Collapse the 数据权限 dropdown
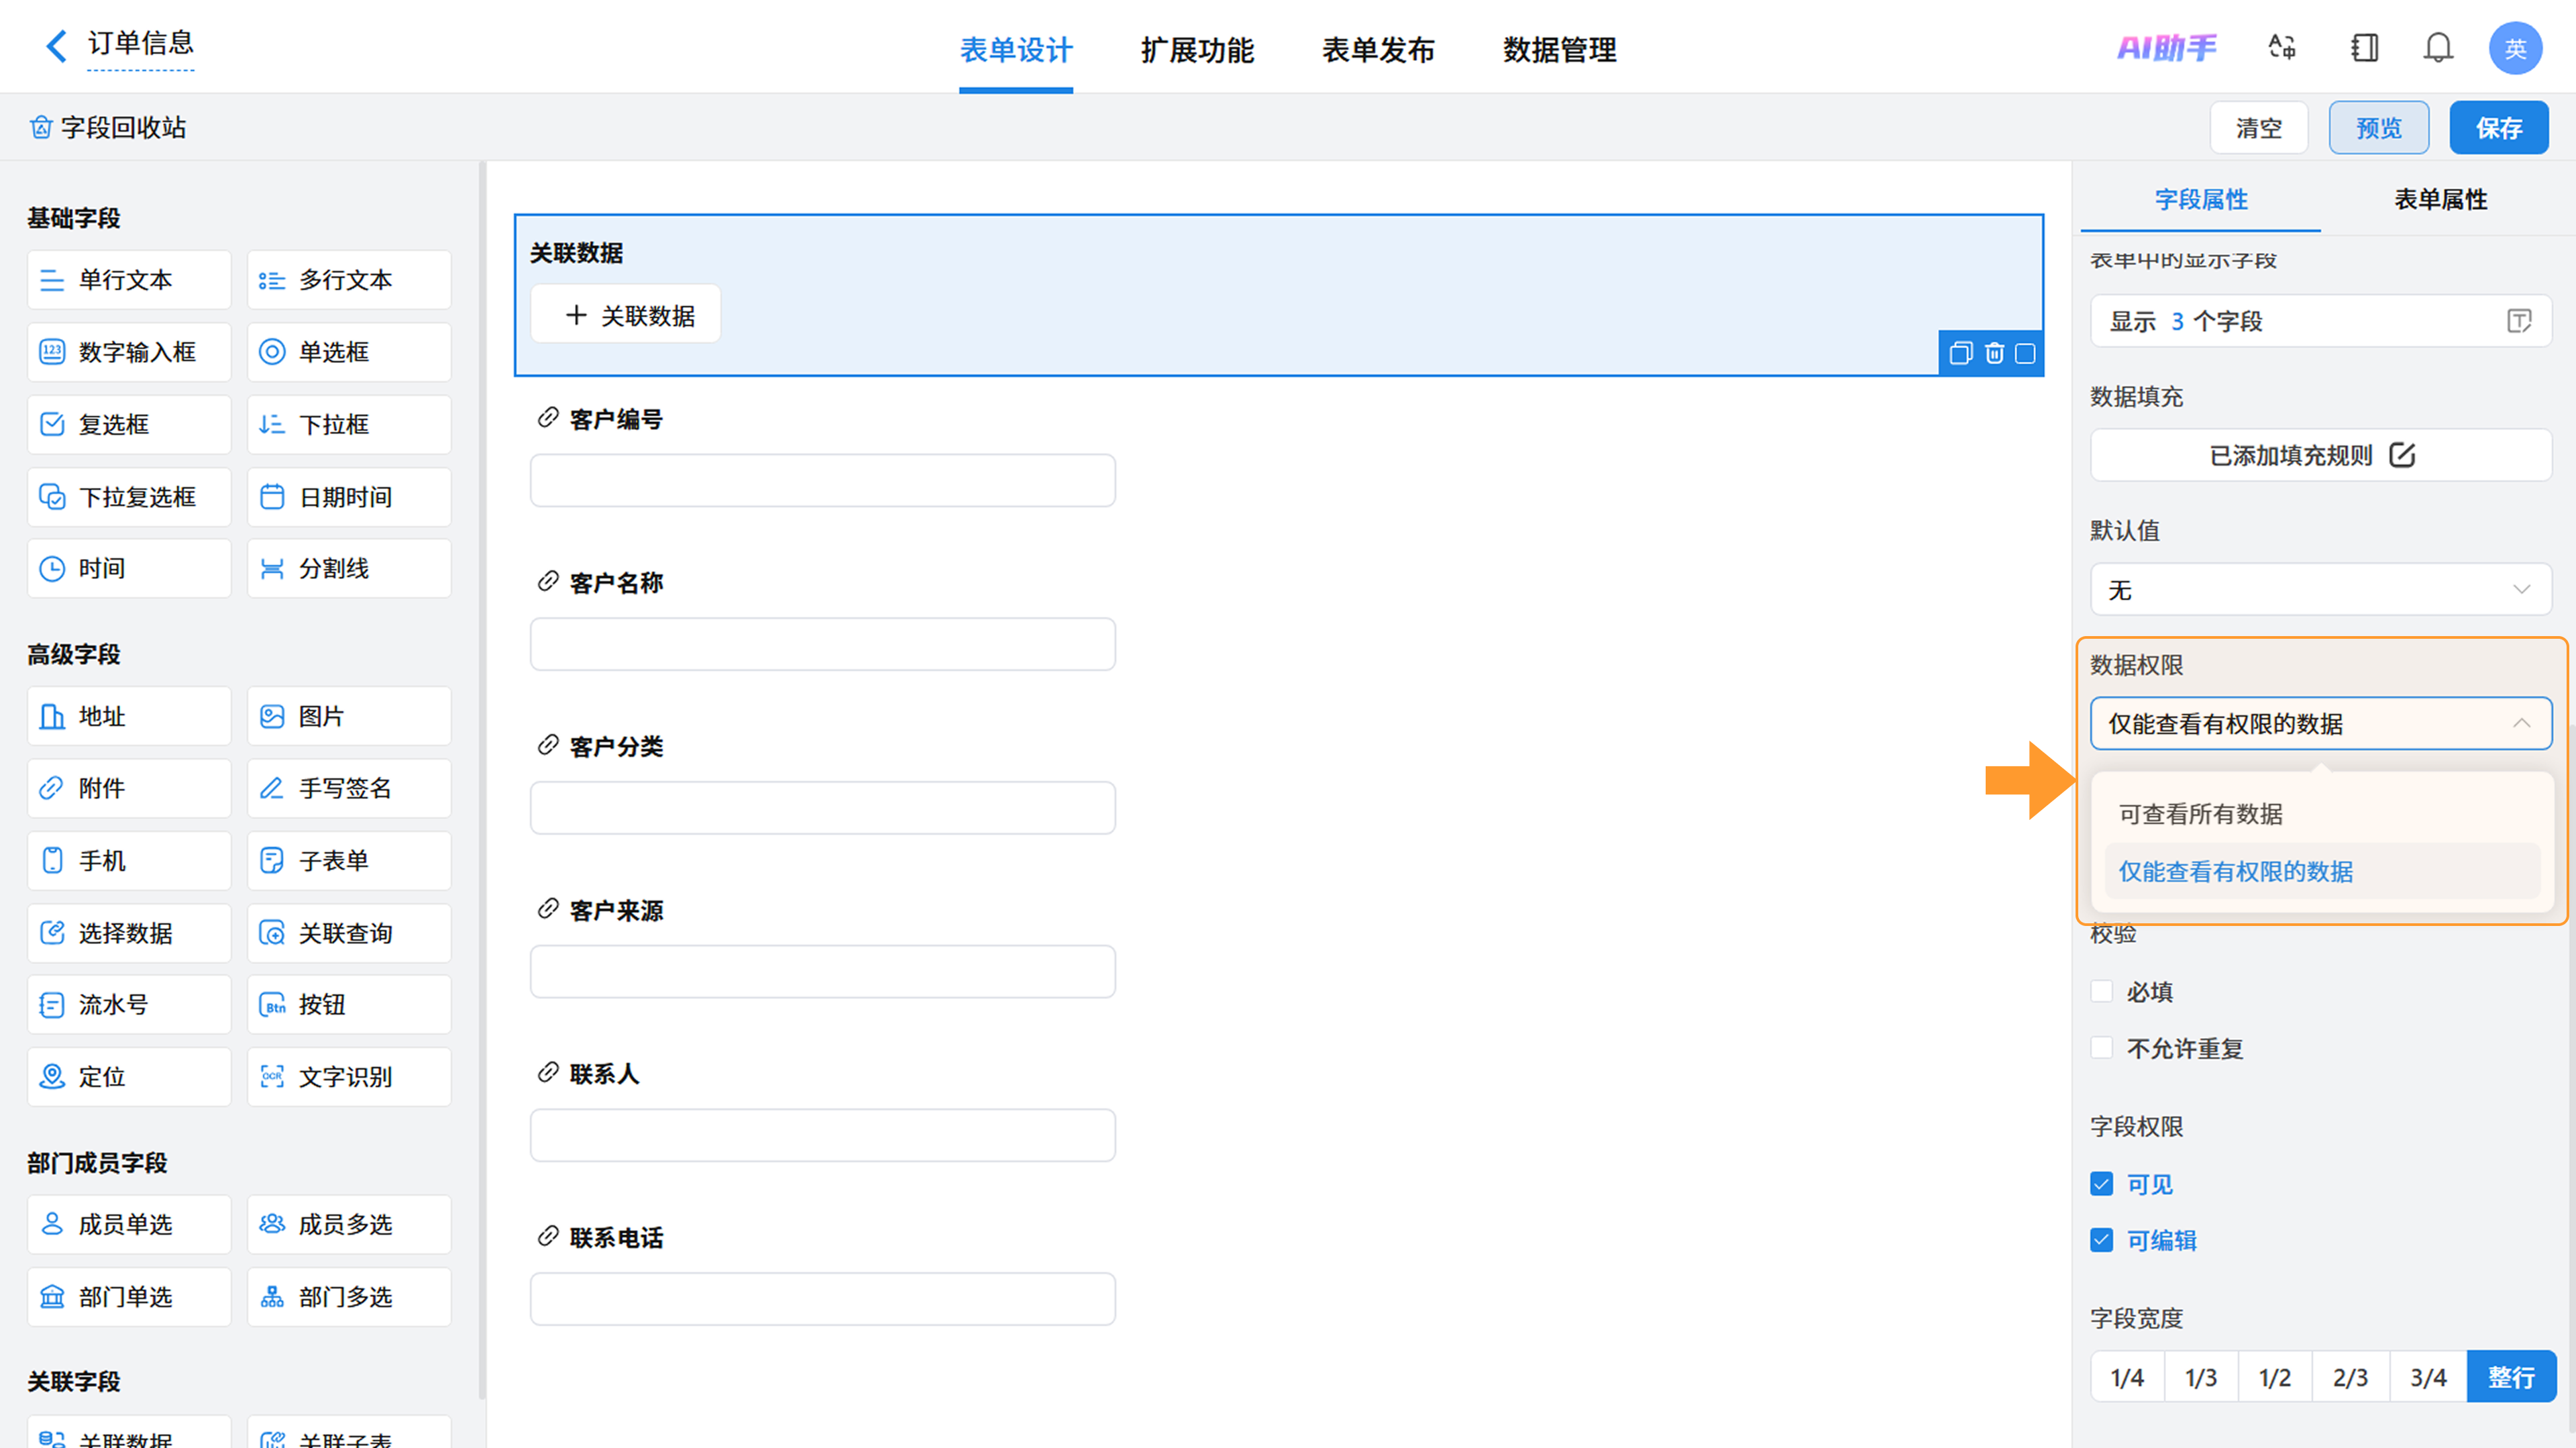 2320,723
